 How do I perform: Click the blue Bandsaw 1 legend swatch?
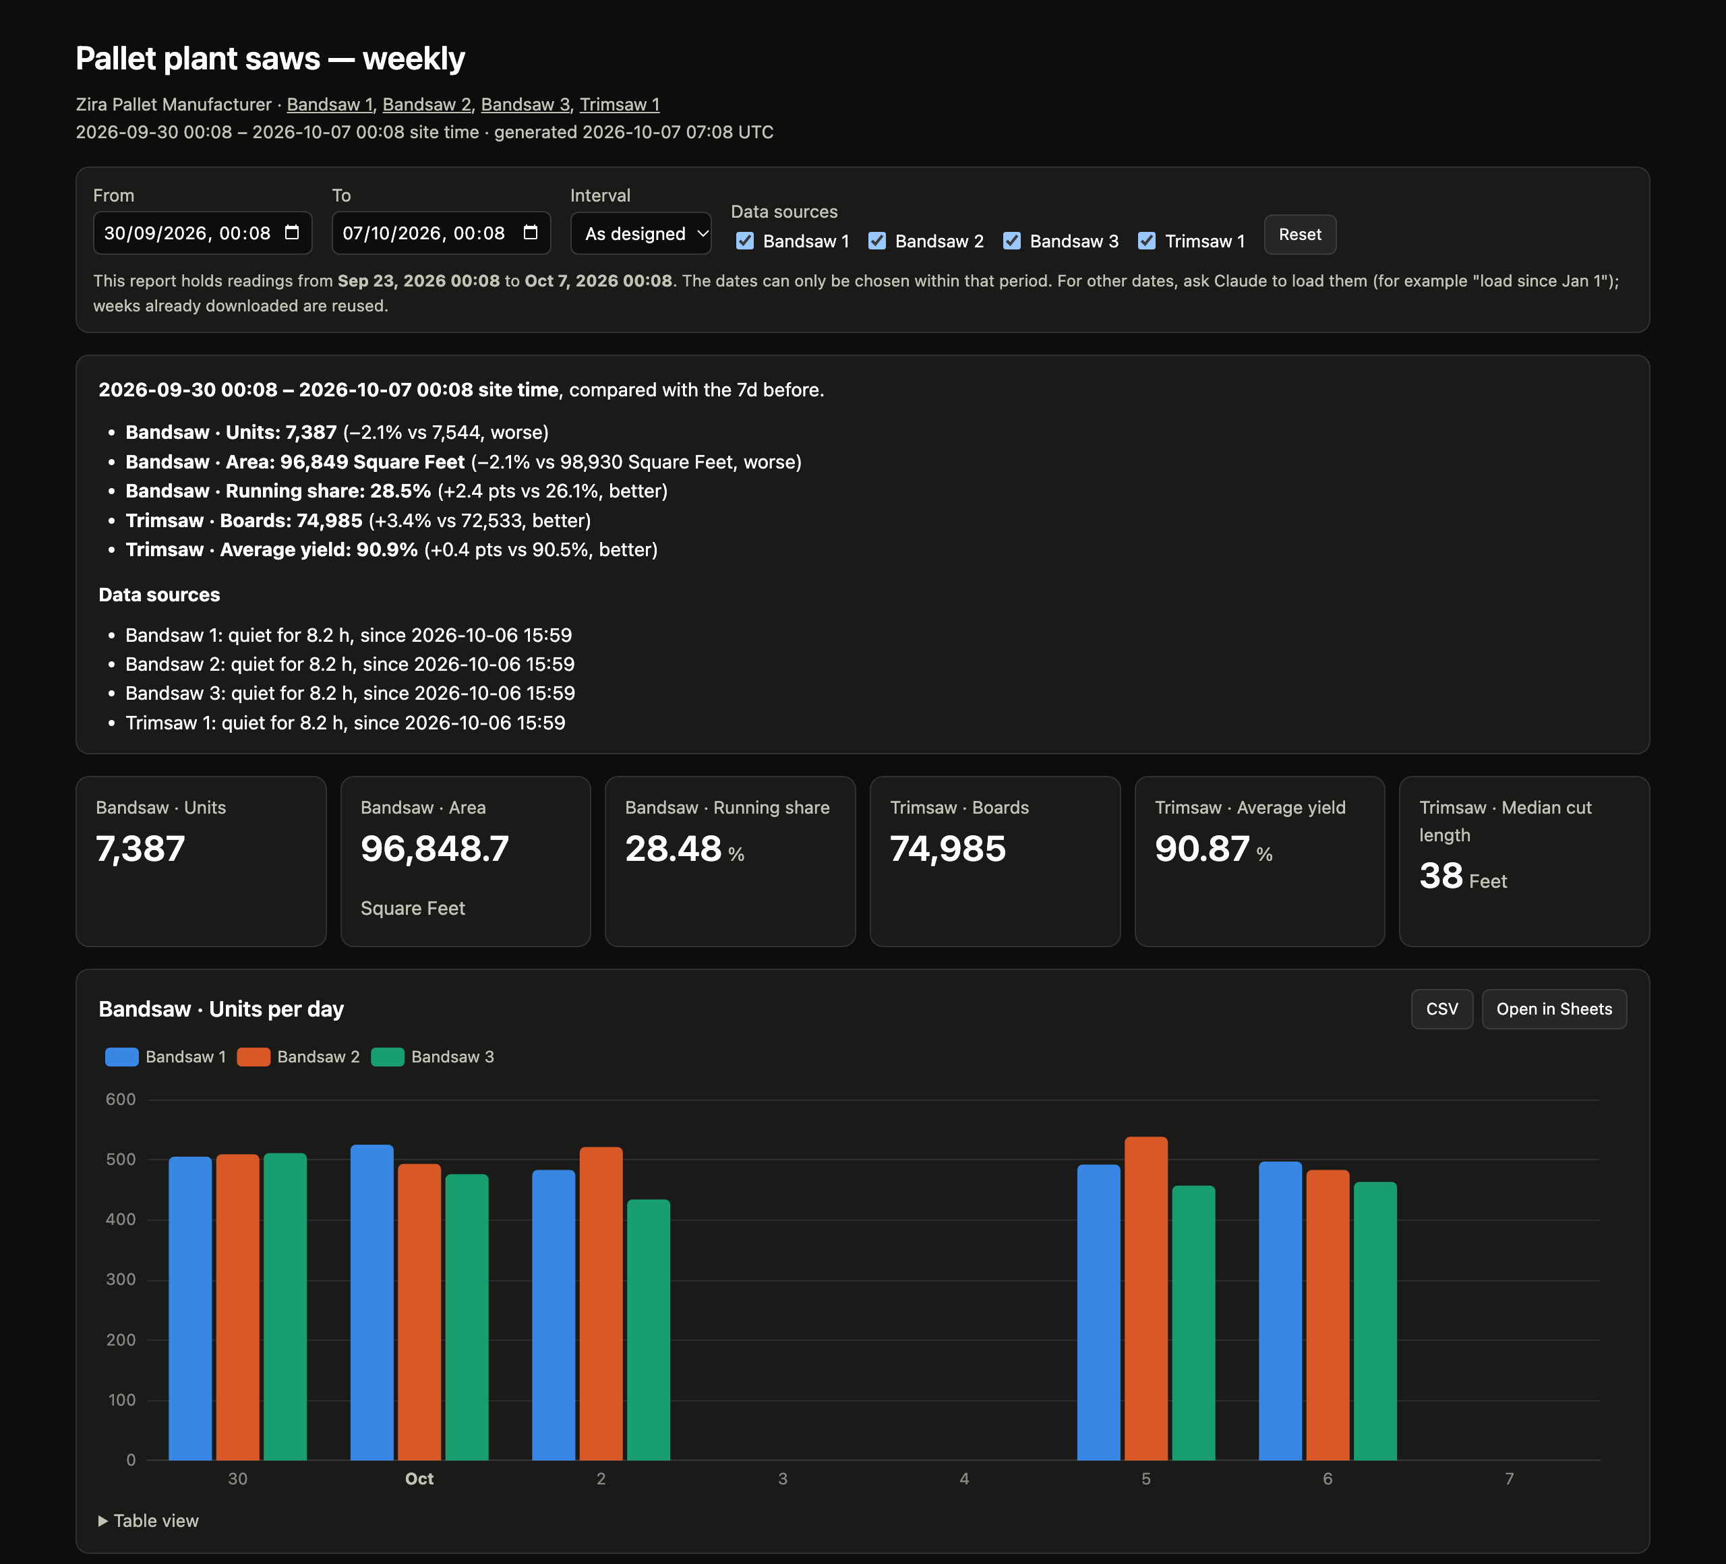(121, 1057)
